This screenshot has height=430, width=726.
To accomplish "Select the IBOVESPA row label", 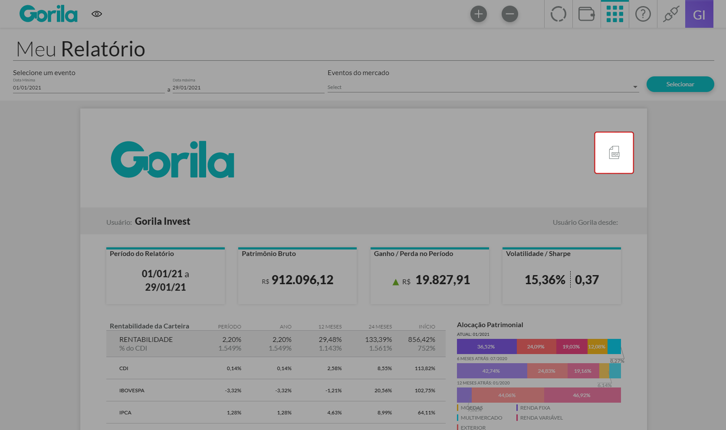I will pyautogui.click(x=132, y=391).
